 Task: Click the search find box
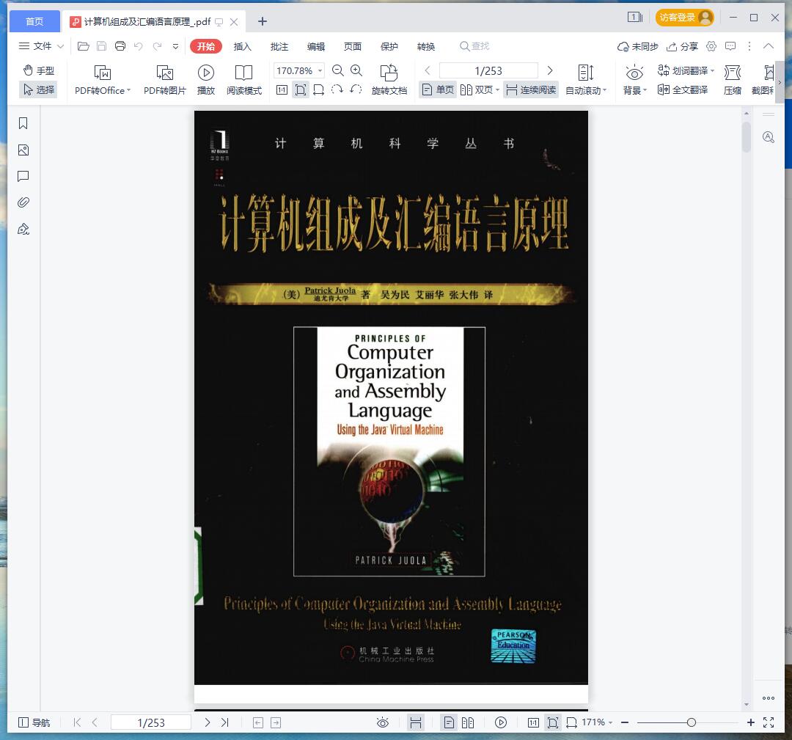(474, 46)
